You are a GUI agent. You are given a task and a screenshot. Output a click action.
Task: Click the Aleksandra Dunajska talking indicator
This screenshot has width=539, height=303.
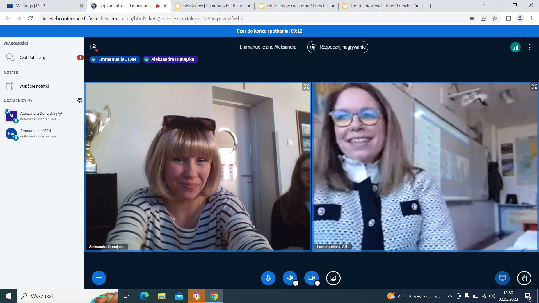[170, 59]
